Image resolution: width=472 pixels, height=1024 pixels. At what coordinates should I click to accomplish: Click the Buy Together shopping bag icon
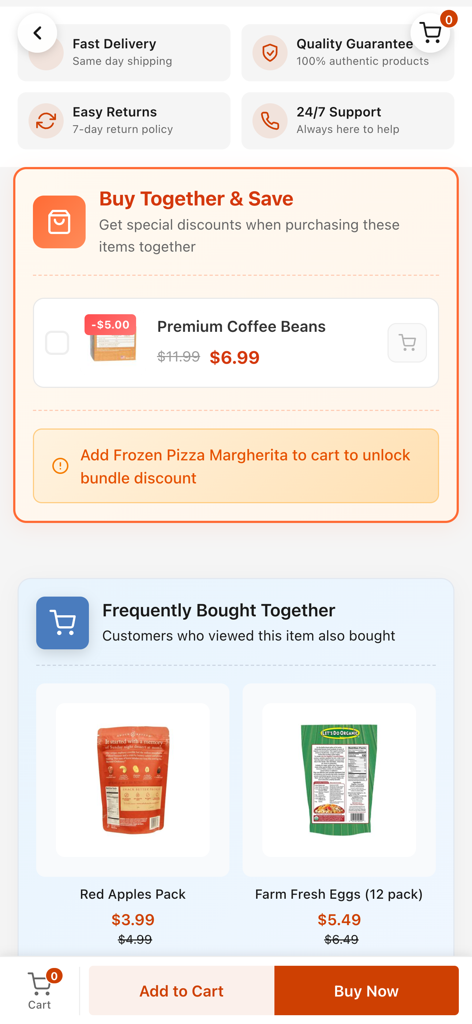(59, 222)
